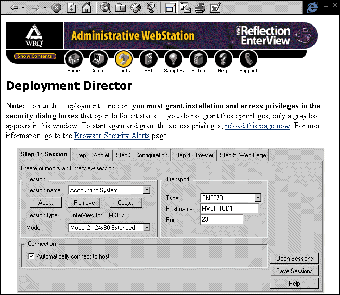Click the 'EnterView for IBM 3270' text
Image resolution: width=340 pixels, height=295 pixels.
point(98,215)
